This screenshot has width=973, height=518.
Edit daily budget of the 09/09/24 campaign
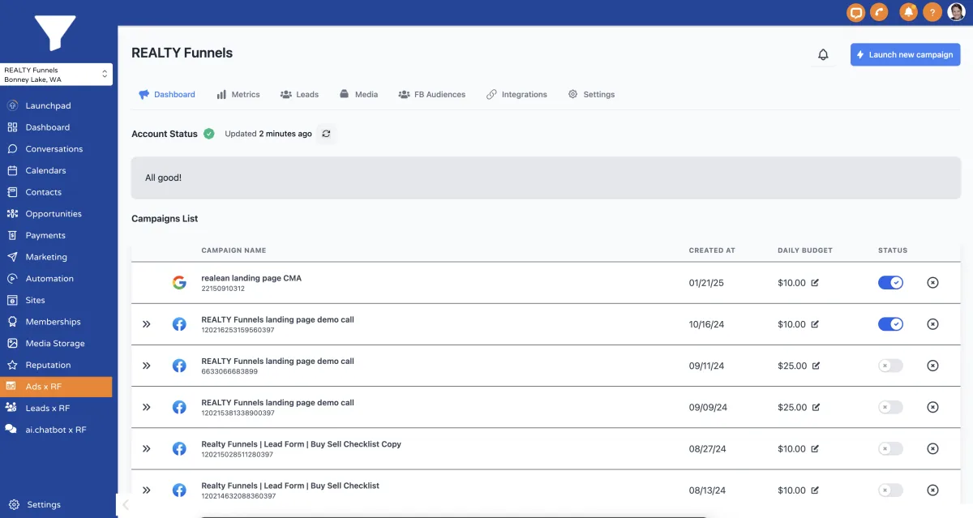tap(816, 407)
